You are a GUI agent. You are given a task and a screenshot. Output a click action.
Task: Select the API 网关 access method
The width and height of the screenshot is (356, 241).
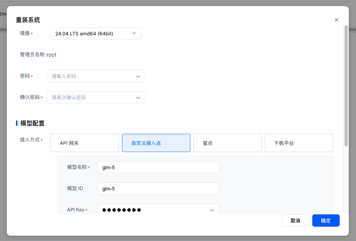85,143
